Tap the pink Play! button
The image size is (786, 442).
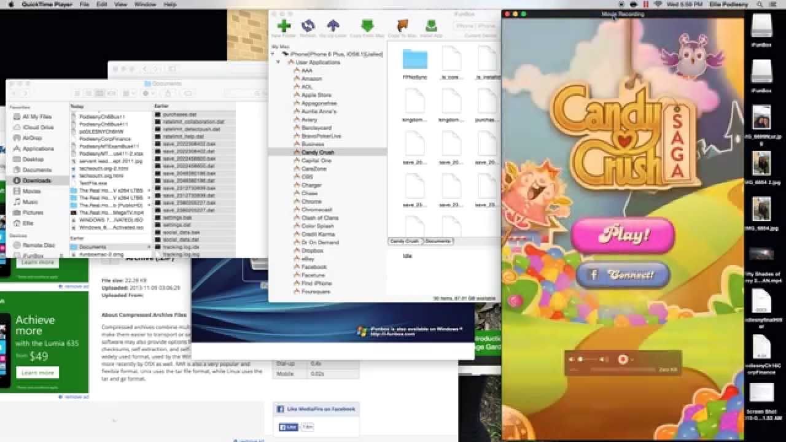point(623,235)
